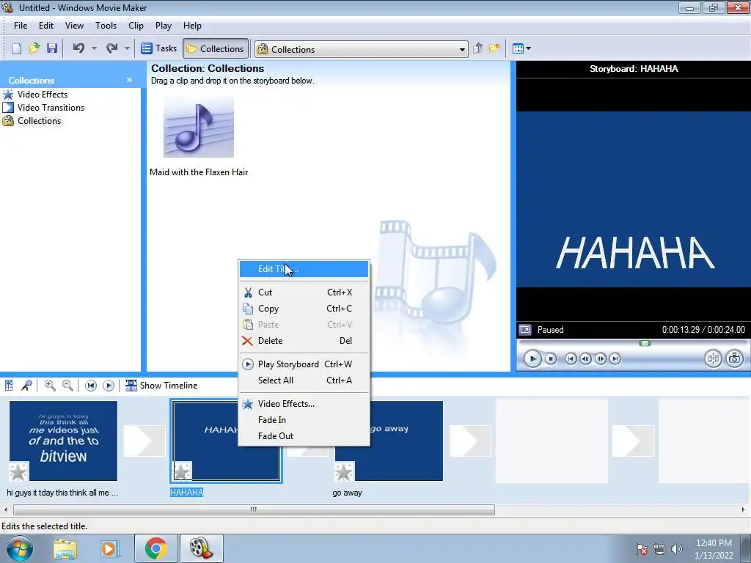Select the bitview title clip on storyboard
This screenshot has height=563, width=751.
tap(63, 441)
